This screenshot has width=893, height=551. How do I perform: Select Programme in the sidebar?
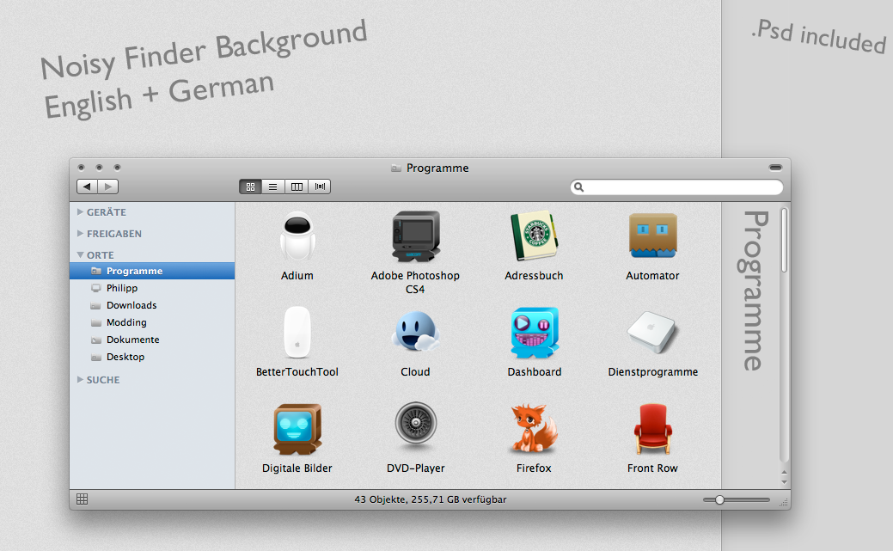tap(152, 271)
